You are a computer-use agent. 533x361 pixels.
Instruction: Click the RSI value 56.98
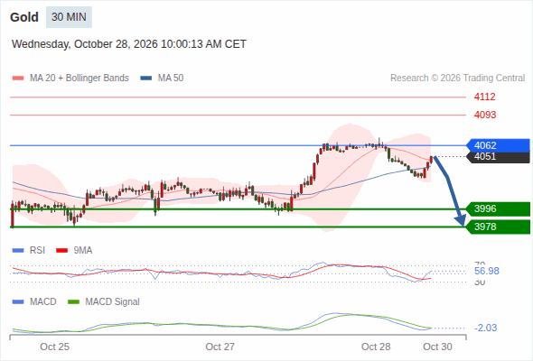coord(487,271)
